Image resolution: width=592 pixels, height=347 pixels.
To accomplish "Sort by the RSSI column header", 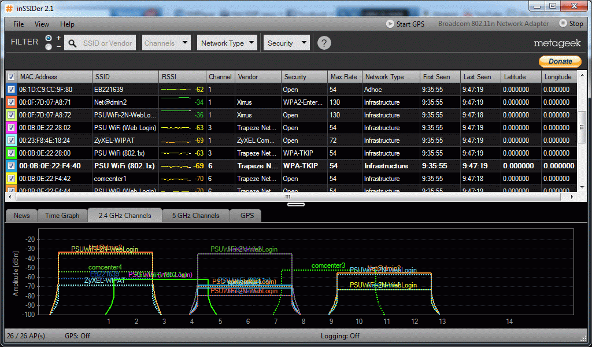I will [182, 77].
